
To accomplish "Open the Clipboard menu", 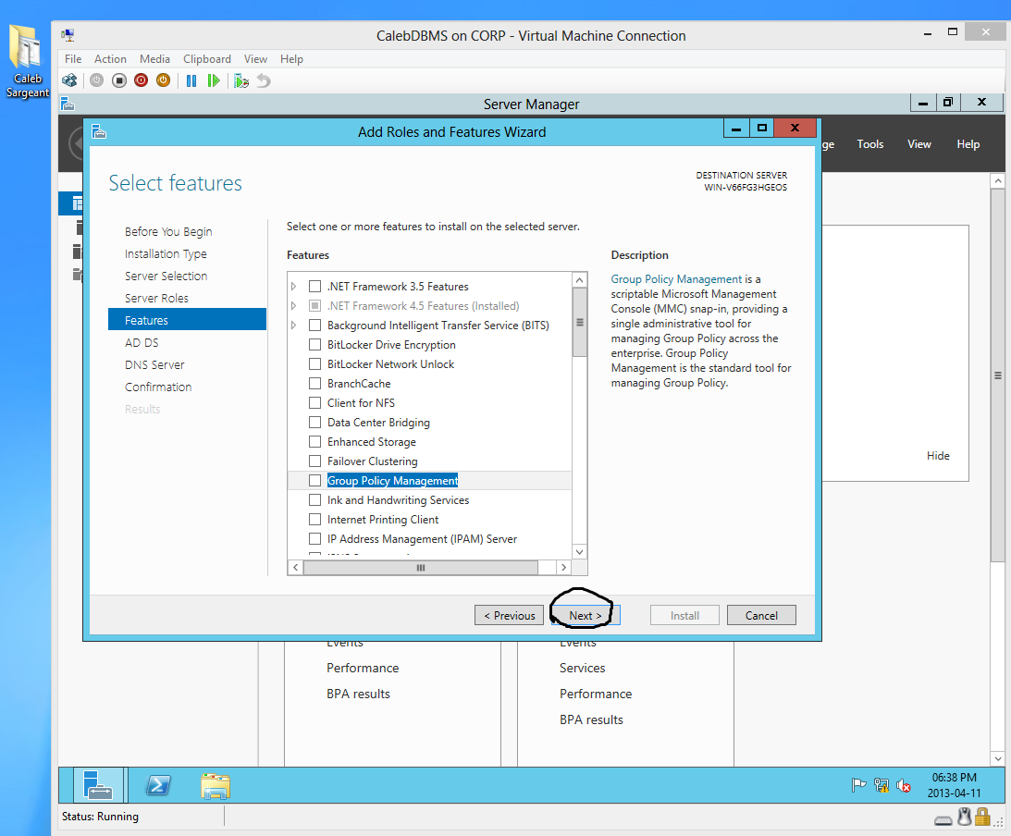I will point(207,58).
